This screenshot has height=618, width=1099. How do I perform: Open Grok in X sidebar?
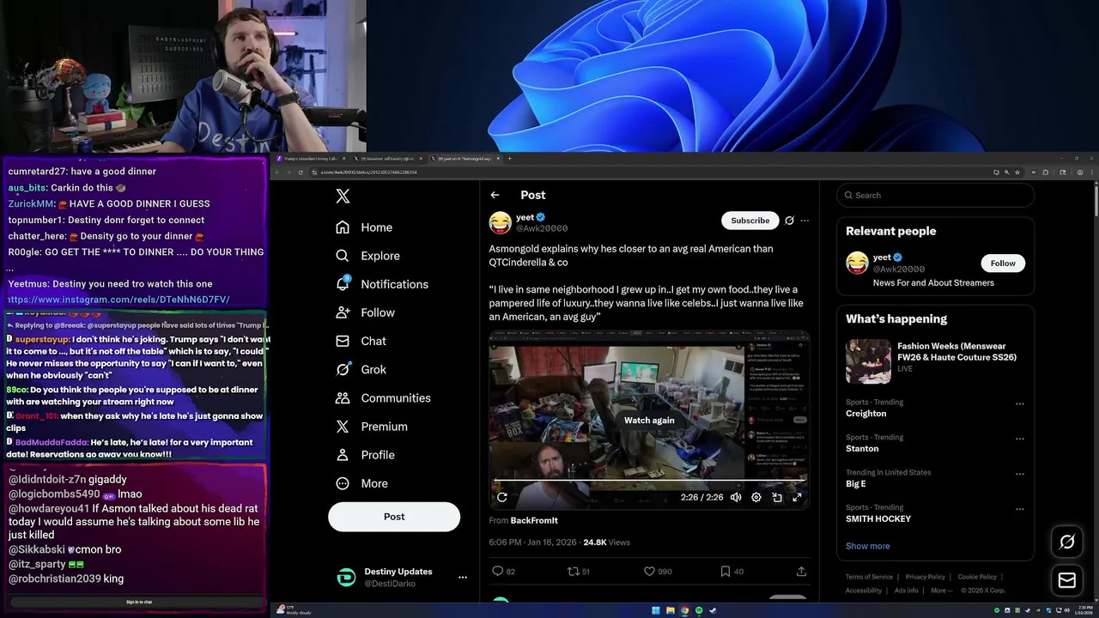pyautogui.click(x=361, y=369)
